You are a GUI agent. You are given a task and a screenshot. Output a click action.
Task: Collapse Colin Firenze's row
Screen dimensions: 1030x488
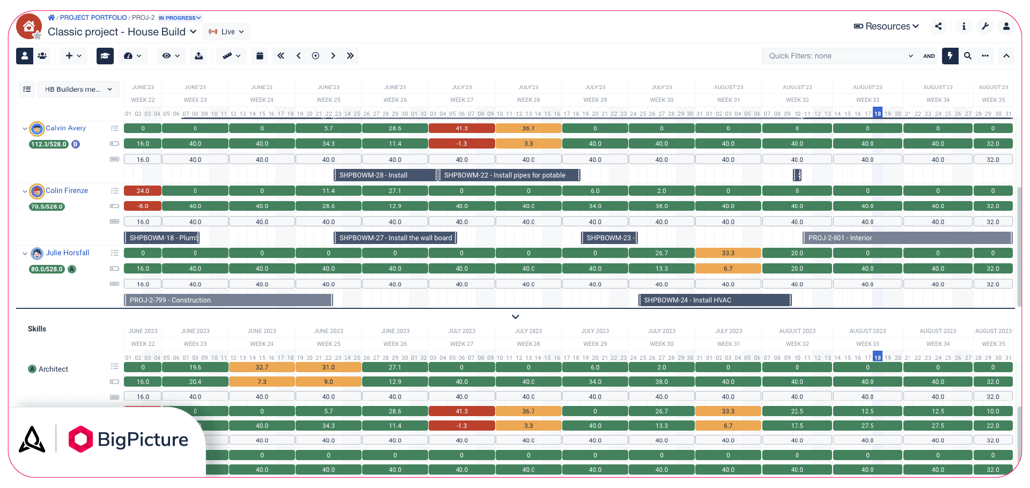[25, 191]
